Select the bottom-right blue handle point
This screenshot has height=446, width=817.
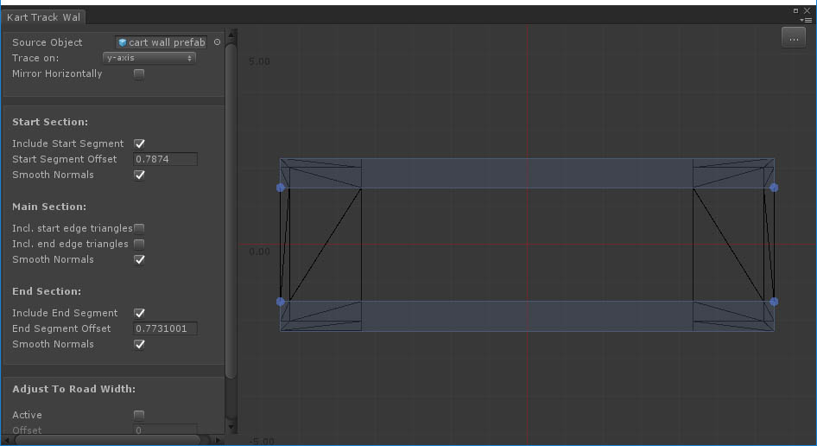[774, 302]
